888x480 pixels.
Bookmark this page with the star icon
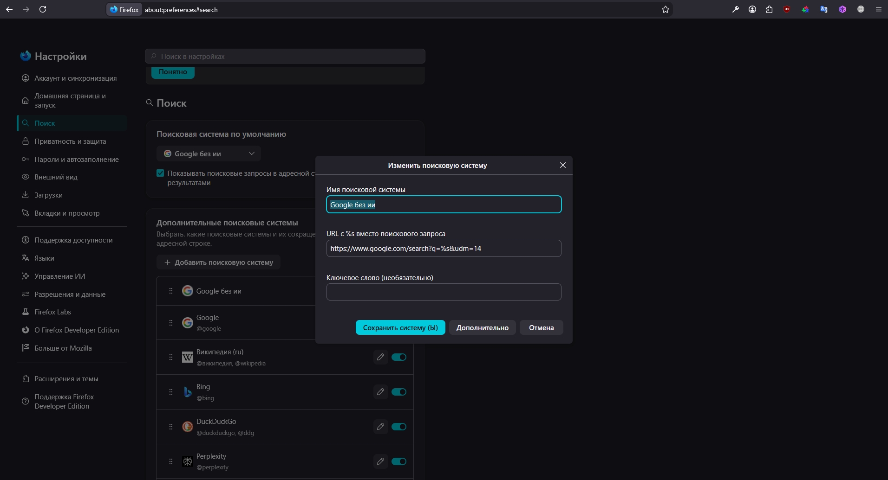click(x=666, y=9)
